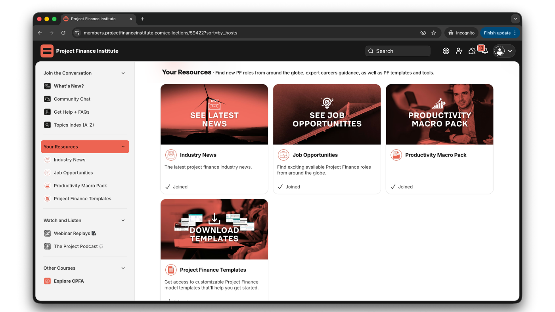Collapse the Join the Conversation section
The height and width of the screenshot is (312, 555).
(123, 73)
